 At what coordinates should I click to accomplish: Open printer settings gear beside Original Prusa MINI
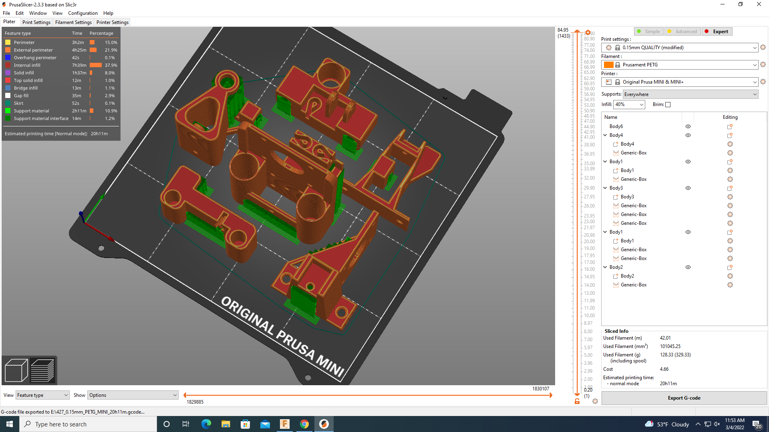tap(763, 82)
